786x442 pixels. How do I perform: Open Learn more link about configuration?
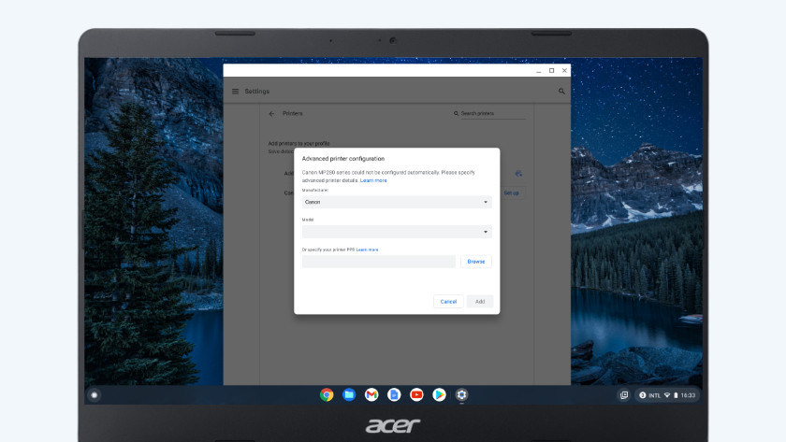373,180
